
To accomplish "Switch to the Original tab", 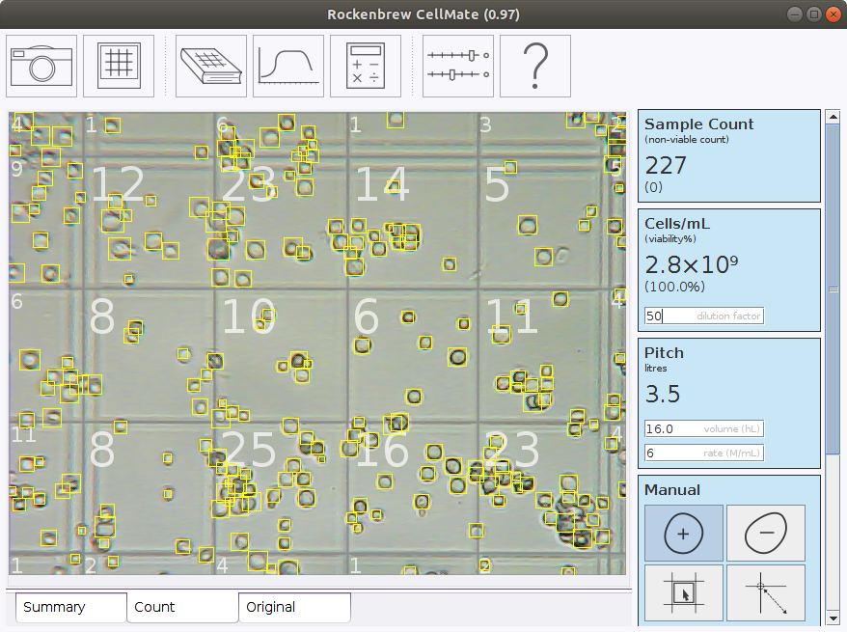I will pos(294,607).
